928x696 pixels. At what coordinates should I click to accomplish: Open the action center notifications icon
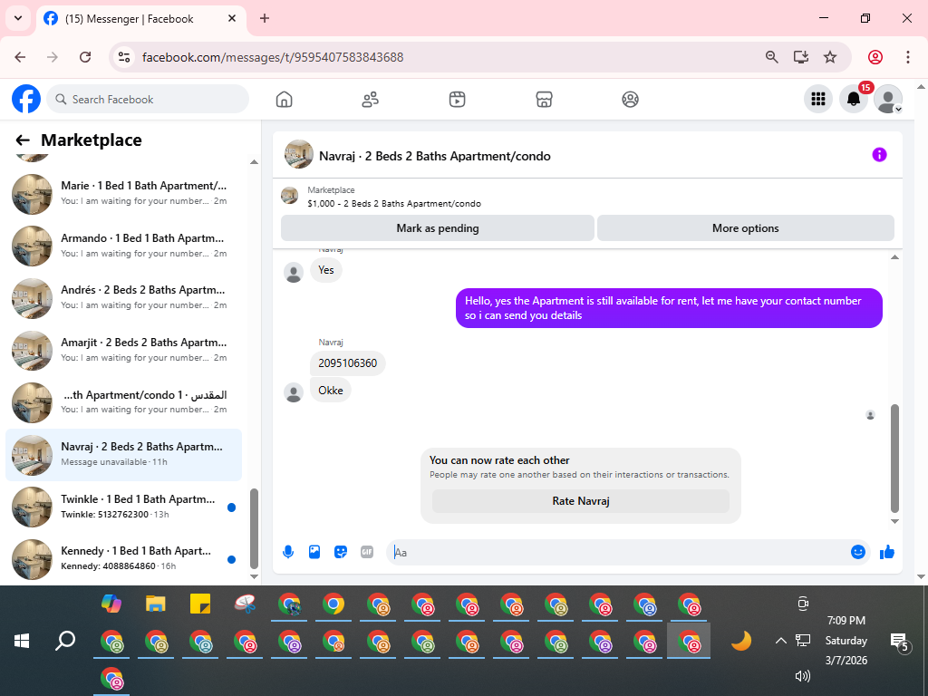(900, 641)
